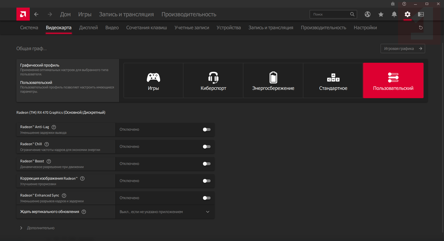Open the bug report tool icon
Screen dimensions: 444x241
pyautogui.click(x=393, y=4)
